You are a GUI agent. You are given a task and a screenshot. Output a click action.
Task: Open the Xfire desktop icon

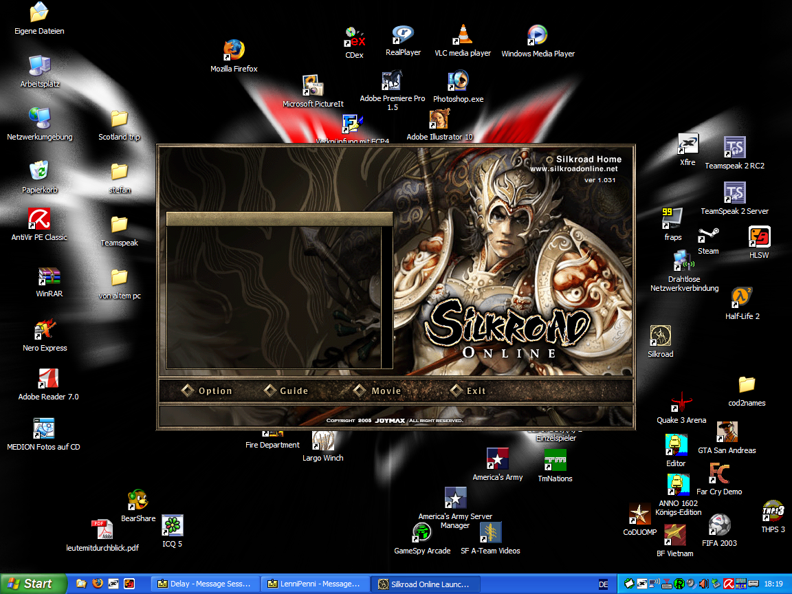687,145
